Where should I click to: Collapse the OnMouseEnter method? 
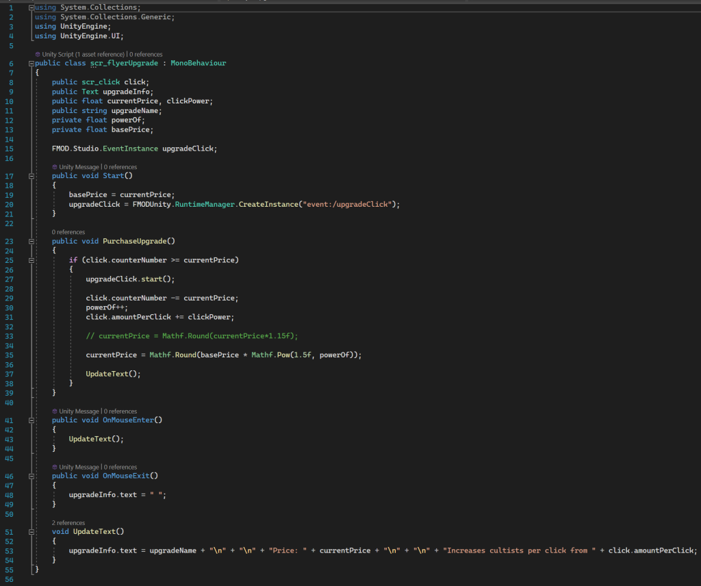pos(31,420)
